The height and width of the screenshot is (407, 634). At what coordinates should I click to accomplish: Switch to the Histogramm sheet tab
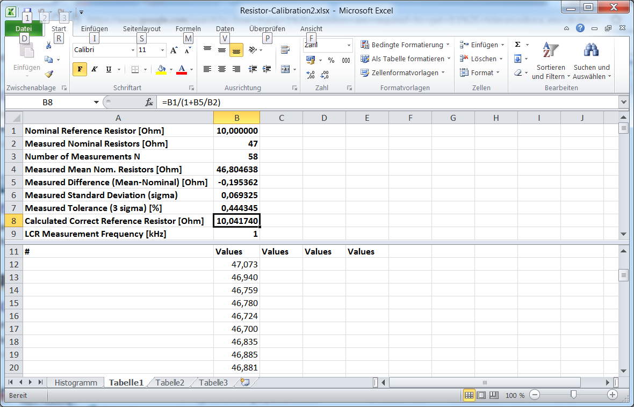tap(76, 383)
